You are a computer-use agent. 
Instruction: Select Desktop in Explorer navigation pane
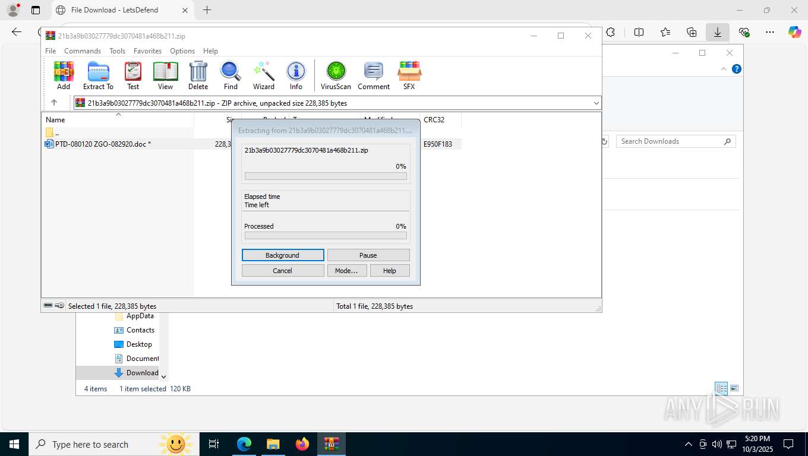(134, 344)
